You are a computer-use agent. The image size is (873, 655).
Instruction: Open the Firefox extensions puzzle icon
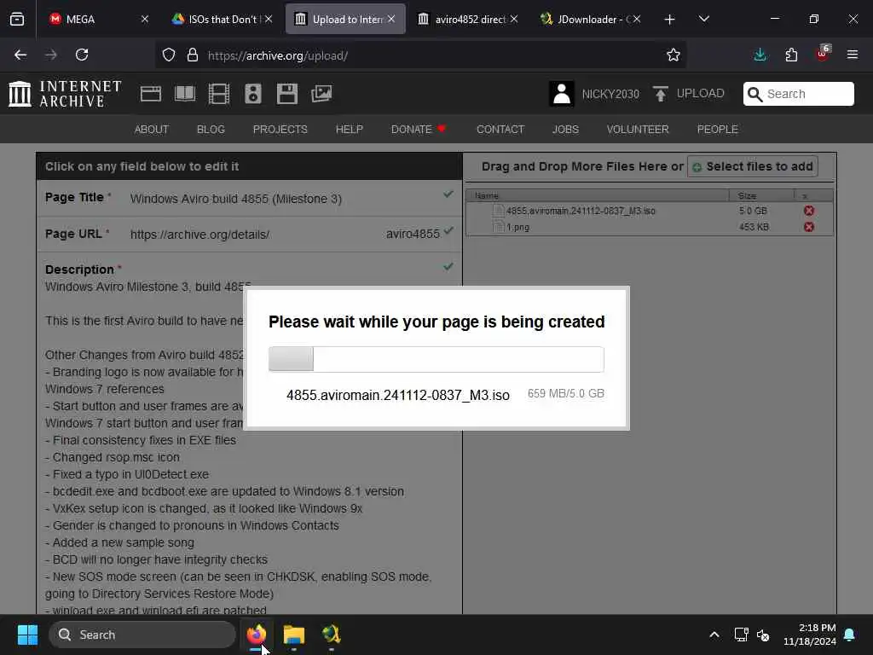pos(791,55)
